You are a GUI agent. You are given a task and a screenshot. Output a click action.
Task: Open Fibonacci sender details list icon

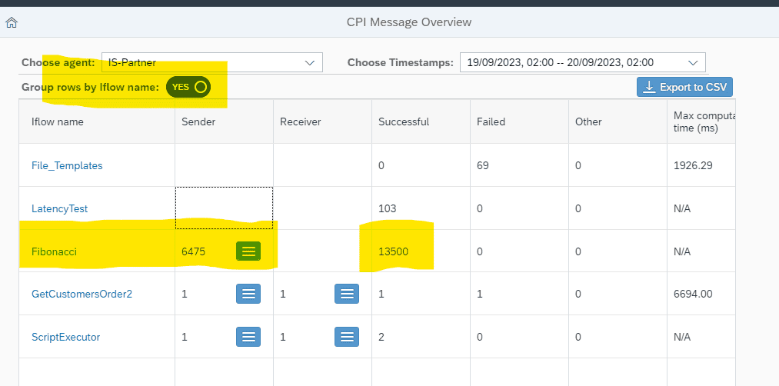point(248,251)
